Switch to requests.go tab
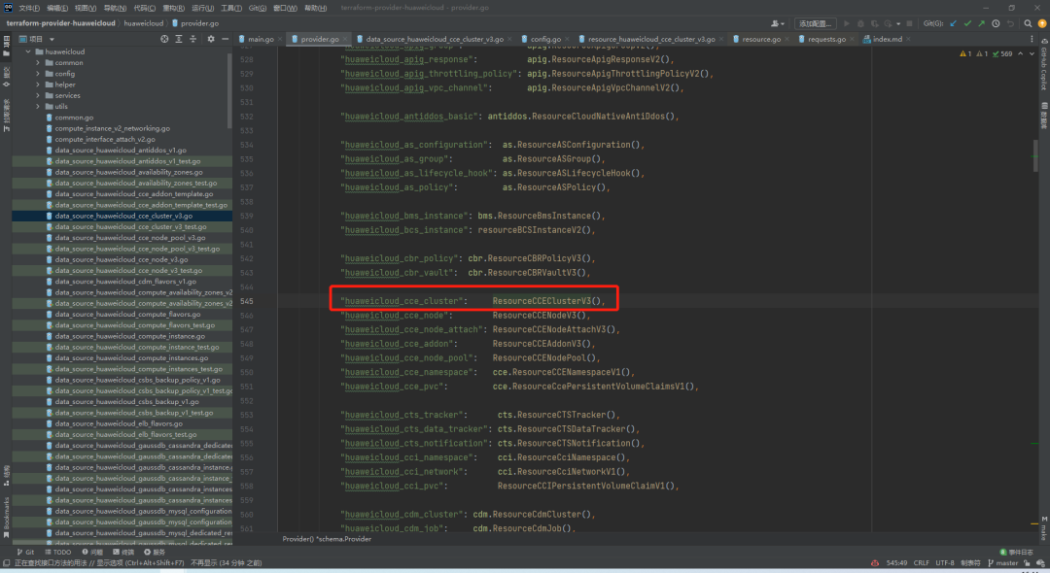Viewport: 1050px width, 573px height. coord(826,39)
